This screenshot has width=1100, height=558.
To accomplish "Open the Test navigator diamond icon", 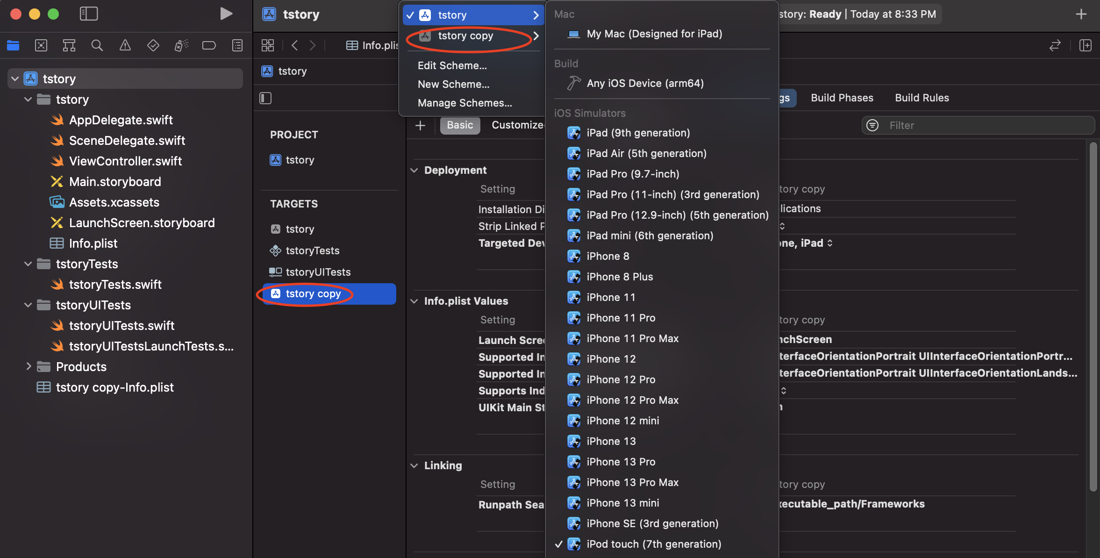I will (x=153, y=45).
